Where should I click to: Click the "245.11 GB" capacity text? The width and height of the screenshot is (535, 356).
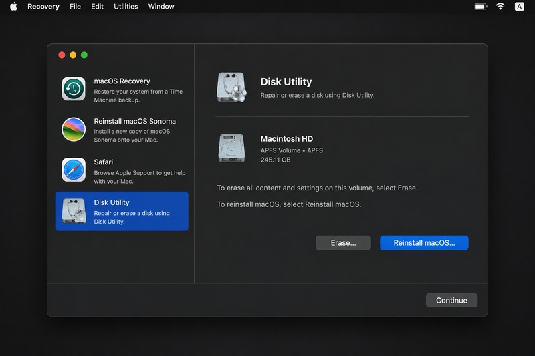click(x=276, y=160)
